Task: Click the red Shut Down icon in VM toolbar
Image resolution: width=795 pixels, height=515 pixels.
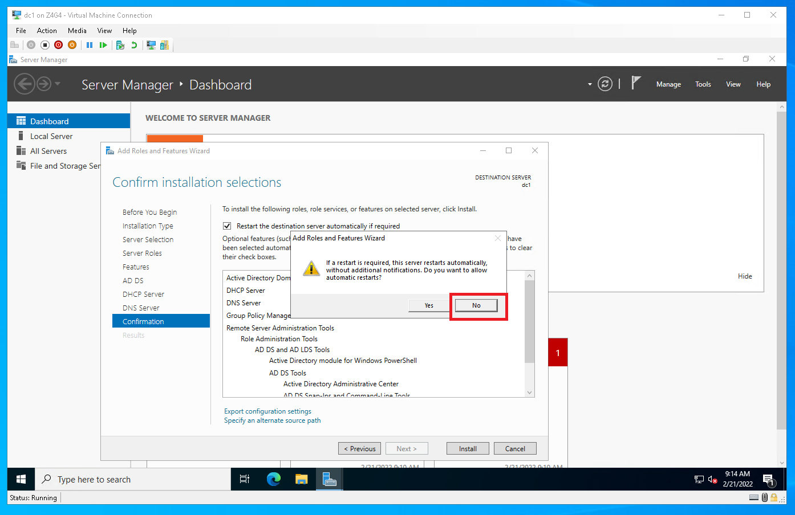Action: pos(58,45)
